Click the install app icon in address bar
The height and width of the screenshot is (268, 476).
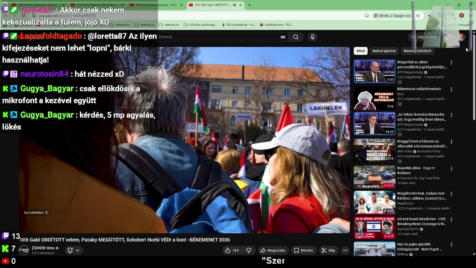point(367,16)
